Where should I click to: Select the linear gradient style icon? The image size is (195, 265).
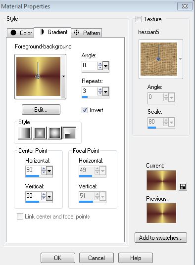tap(25, 133)
